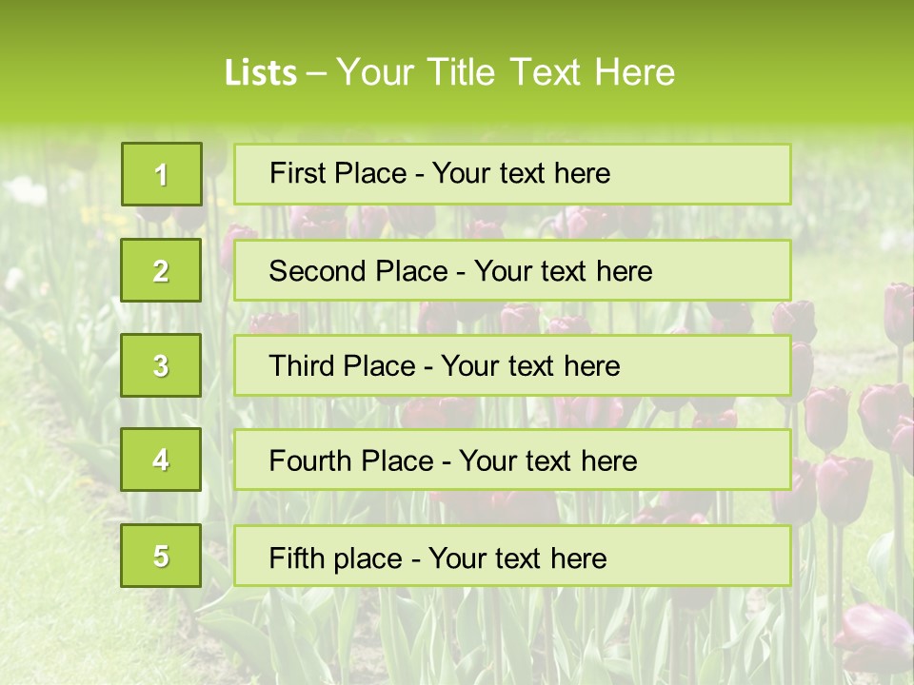Click the word 'Fourth' in list item four
Screen dimensions: 914x685
309,460
